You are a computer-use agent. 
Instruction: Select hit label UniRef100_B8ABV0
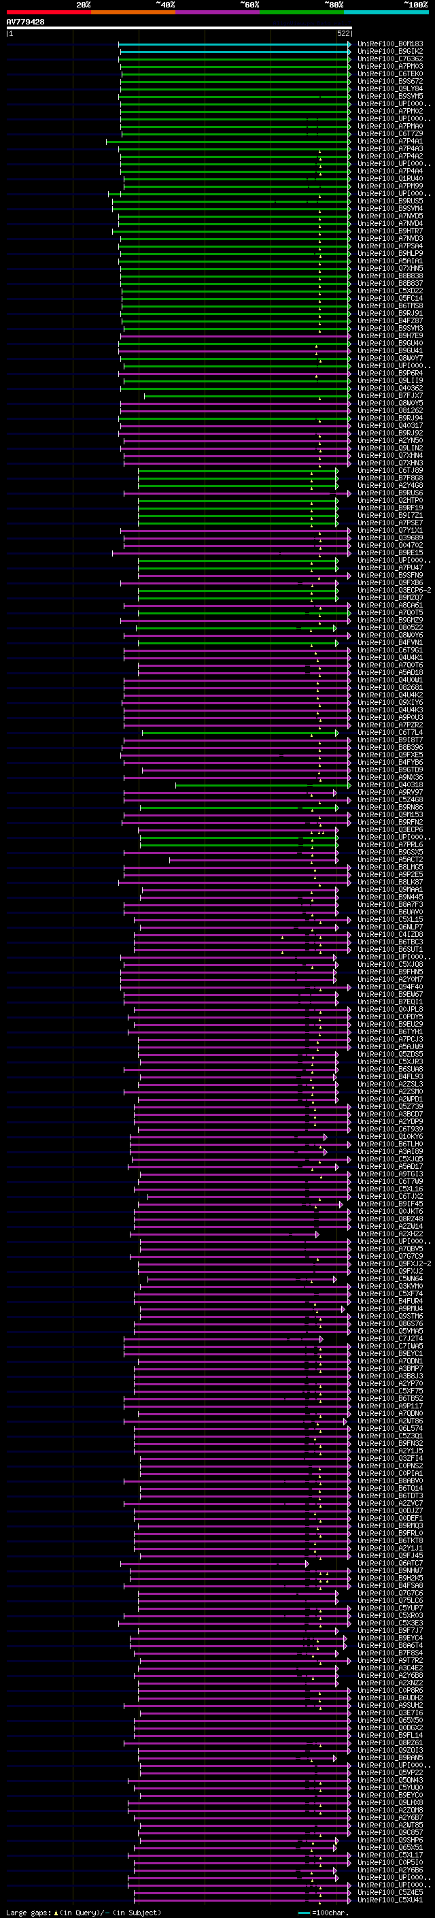390,1481
